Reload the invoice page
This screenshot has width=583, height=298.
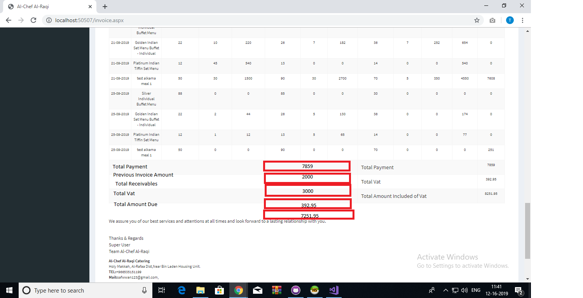point(33,20)
